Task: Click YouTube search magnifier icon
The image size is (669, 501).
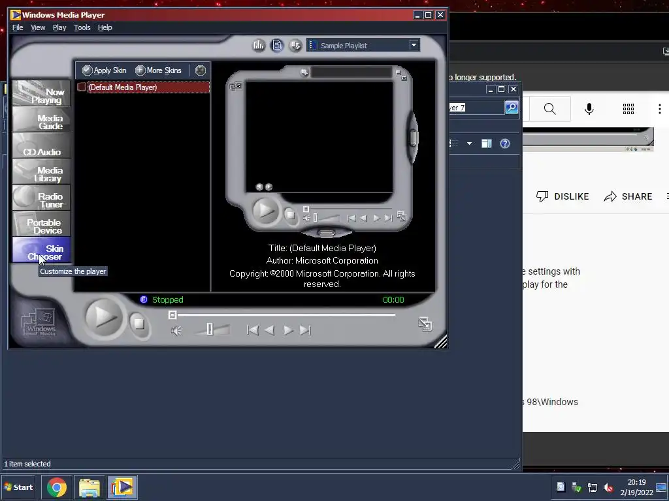Action: (550, 109)
